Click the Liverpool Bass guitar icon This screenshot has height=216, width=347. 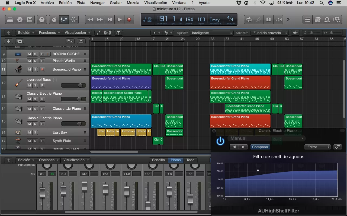18,83
